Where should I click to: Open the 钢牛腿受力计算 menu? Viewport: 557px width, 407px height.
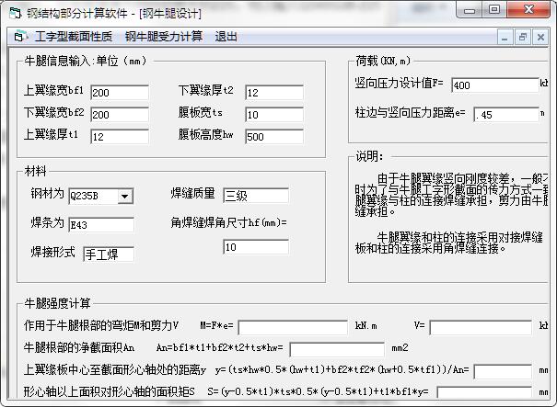tap(164, 37)
